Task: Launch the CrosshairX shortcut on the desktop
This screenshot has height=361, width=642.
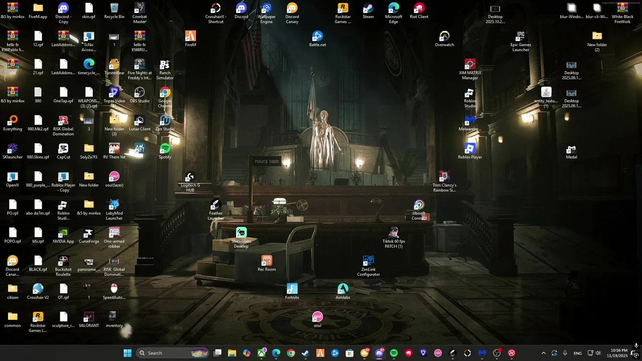Action: pos(216,13)
